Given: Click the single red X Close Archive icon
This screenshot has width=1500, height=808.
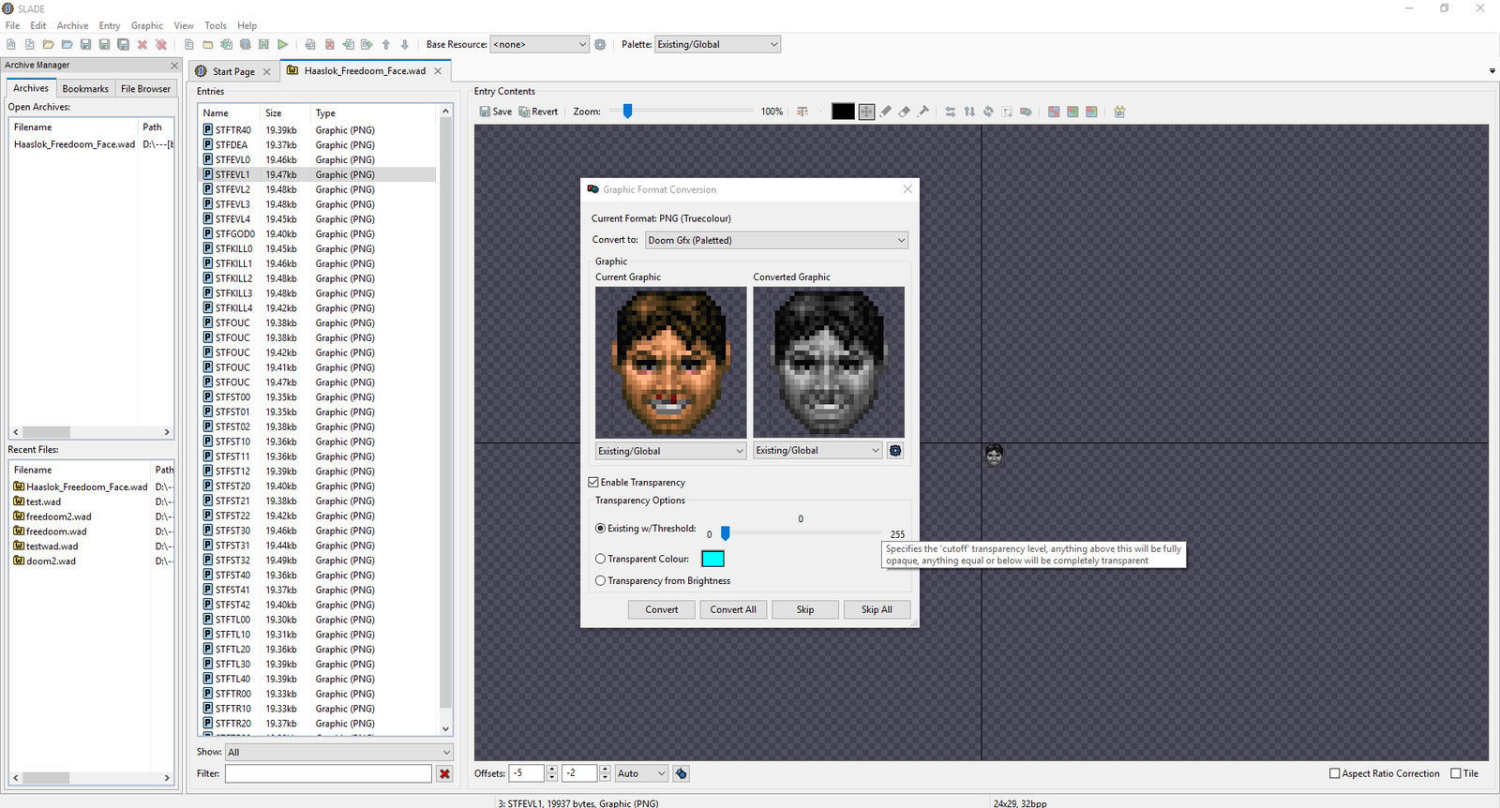Looking at the screenshot, I should [142, 44].
